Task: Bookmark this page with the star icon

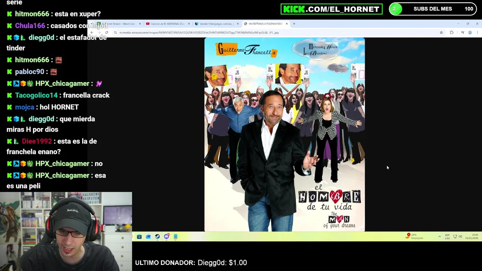Action: coord(441,33)
